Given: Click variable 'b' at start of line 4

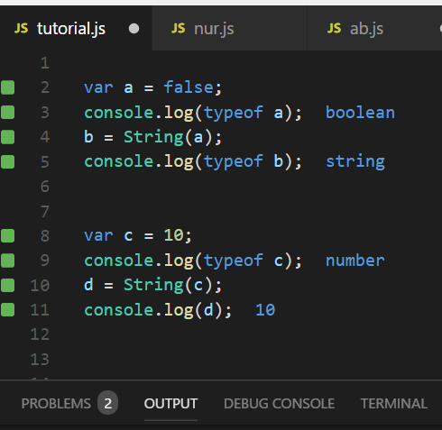Looking at the screenshot, I should 88,137.
